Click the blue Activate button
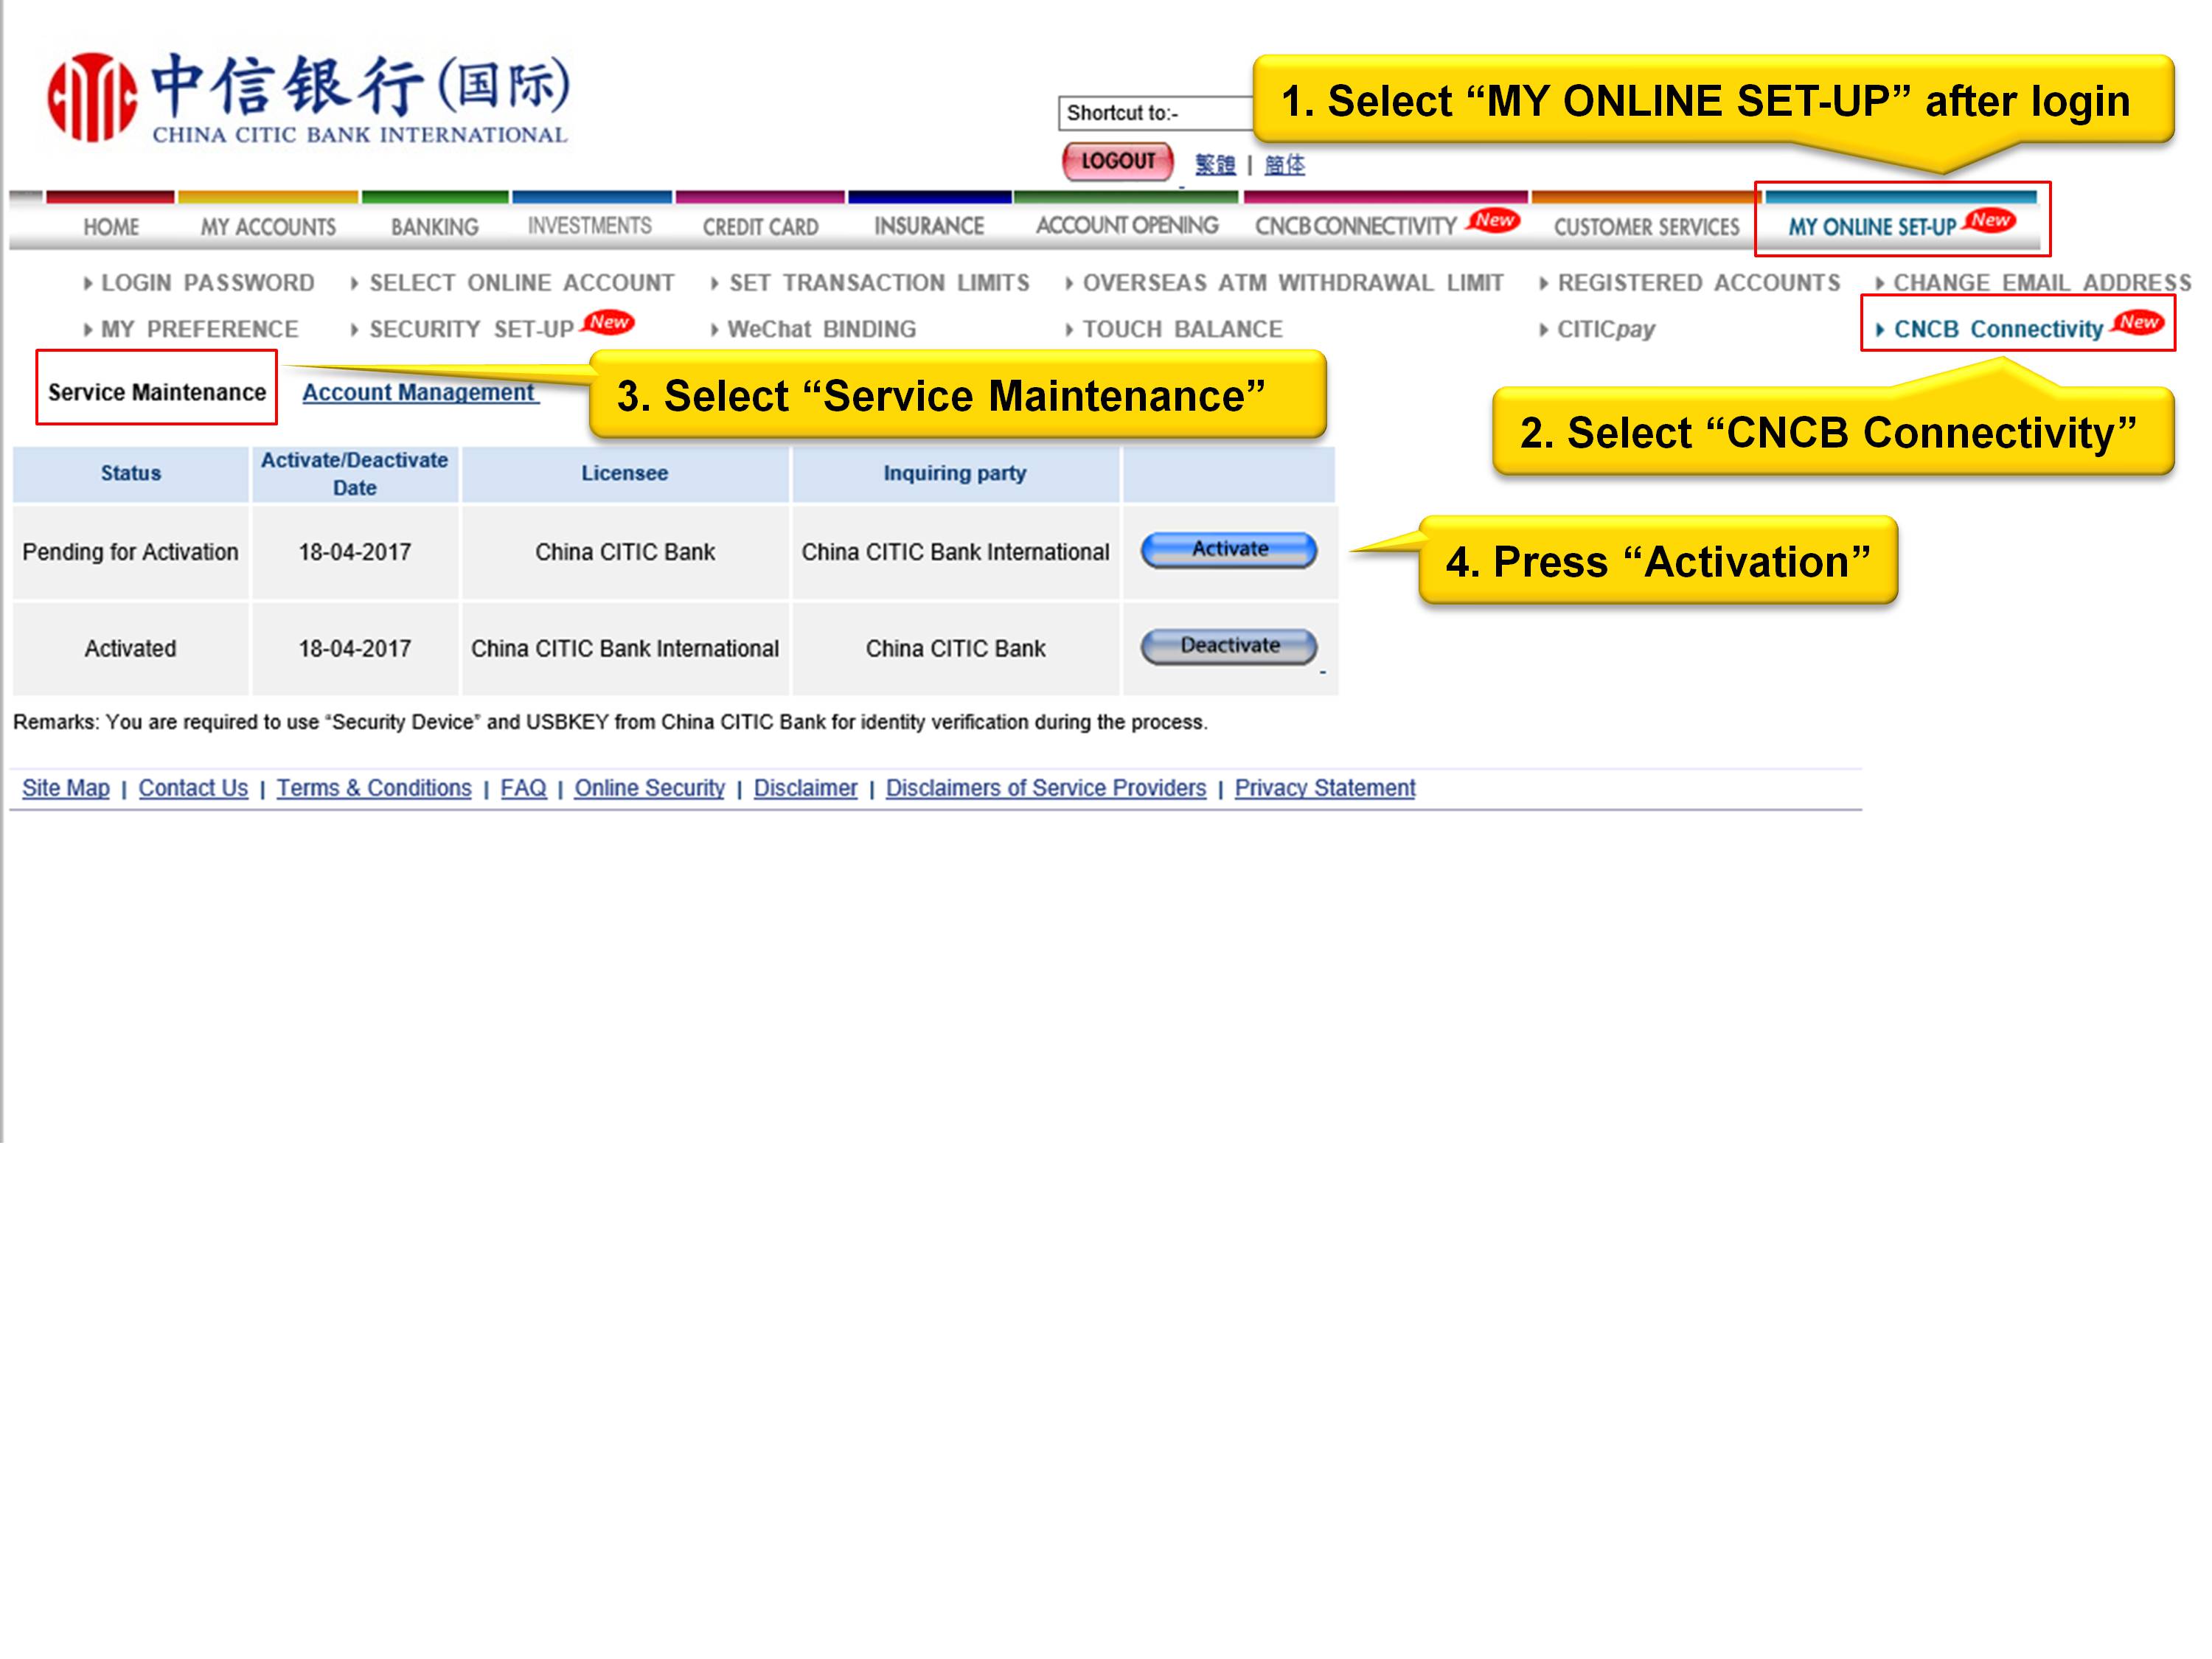Screen dimensions: 2212x1659 coord(1229,550)
